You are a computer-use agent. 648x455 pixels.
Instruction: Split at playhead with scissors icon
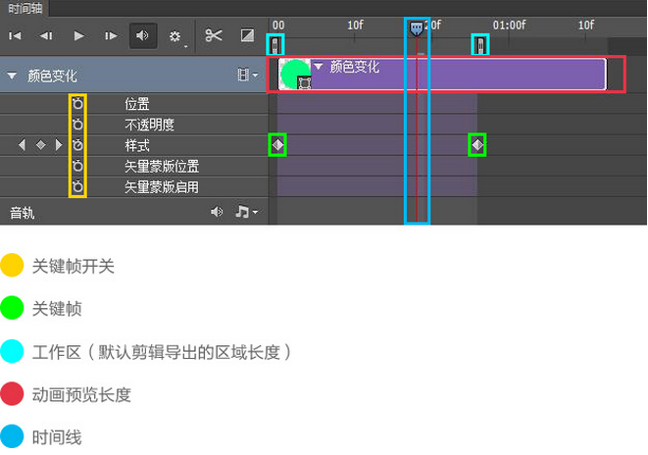[x=214, y=35]
